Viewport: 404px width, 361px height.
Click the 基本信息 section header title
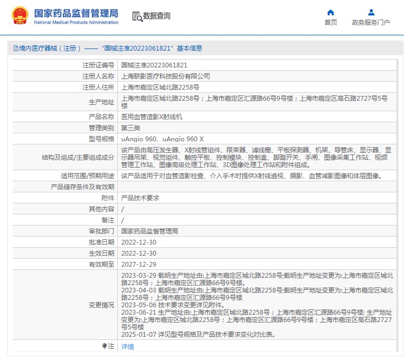click(189, 48)
